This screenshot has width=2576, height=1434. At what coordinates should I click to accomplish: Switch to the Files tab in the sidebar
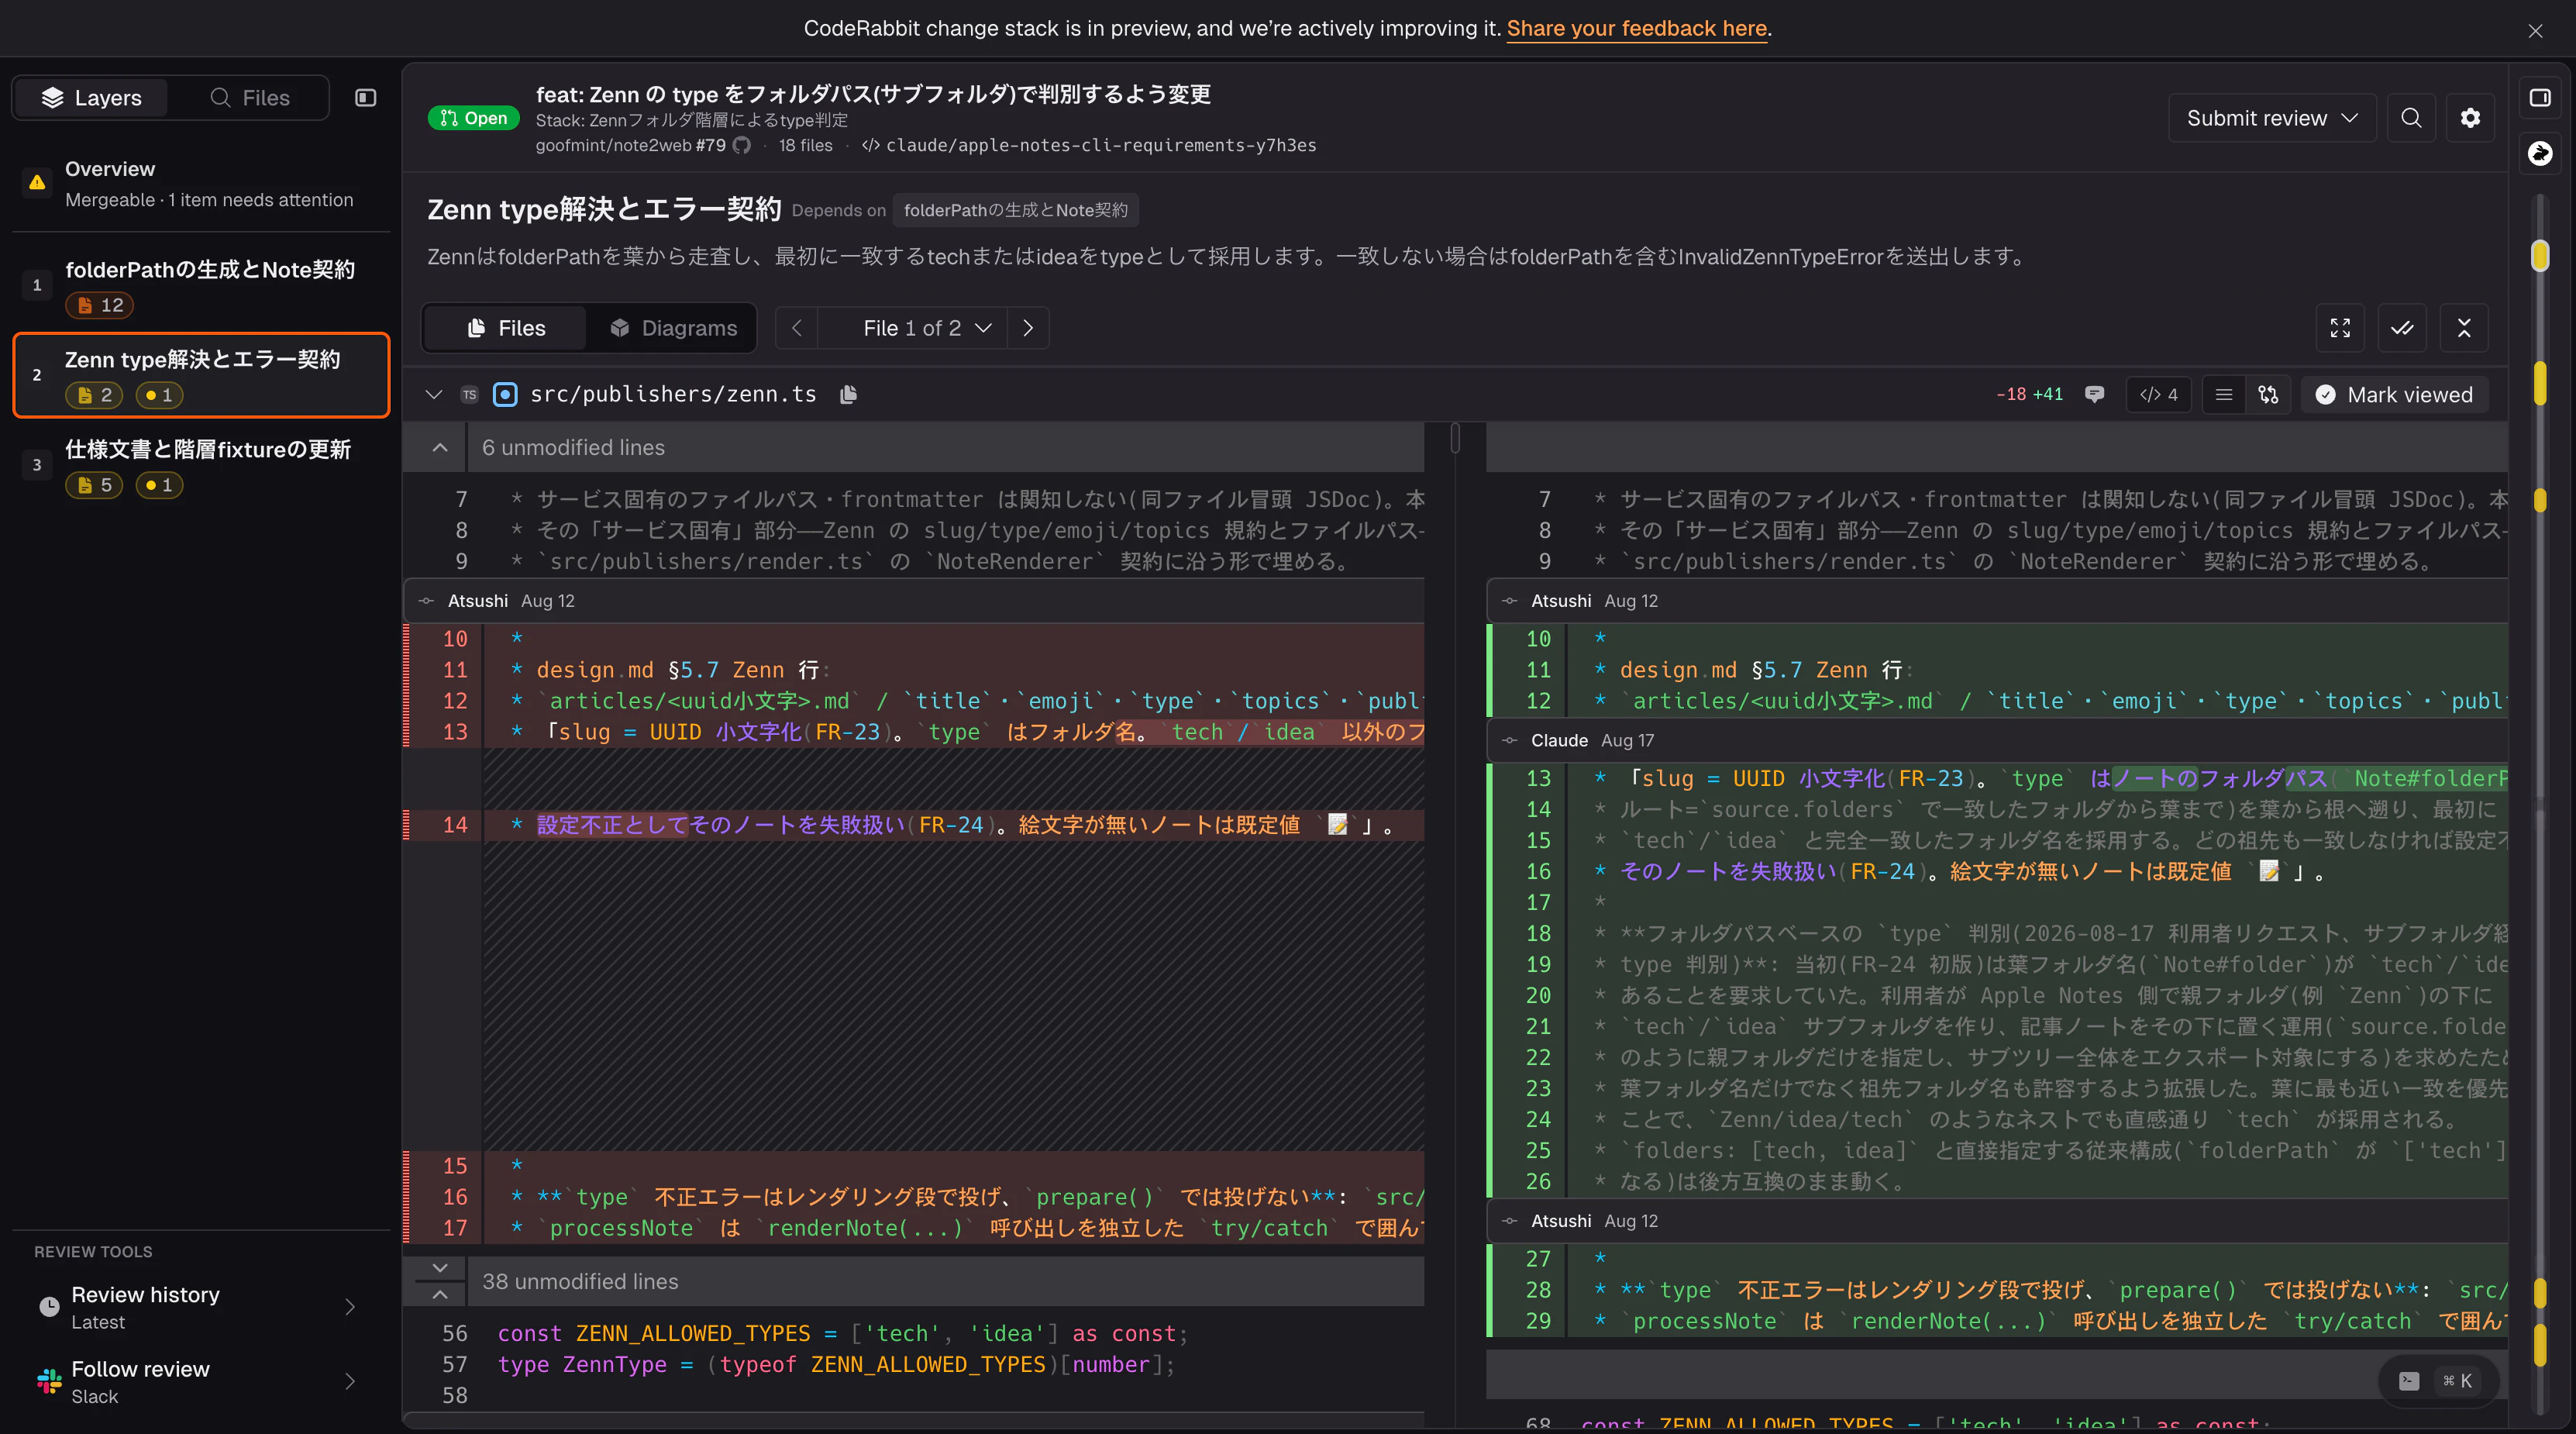click(x=250, y=97)
